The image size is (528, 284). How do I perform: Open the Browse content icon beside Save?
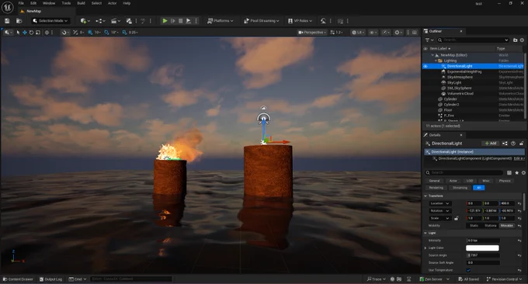(19, 21)
